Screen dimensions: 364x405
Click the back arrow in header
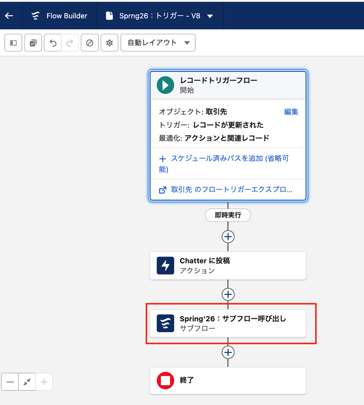pos(9,16)
